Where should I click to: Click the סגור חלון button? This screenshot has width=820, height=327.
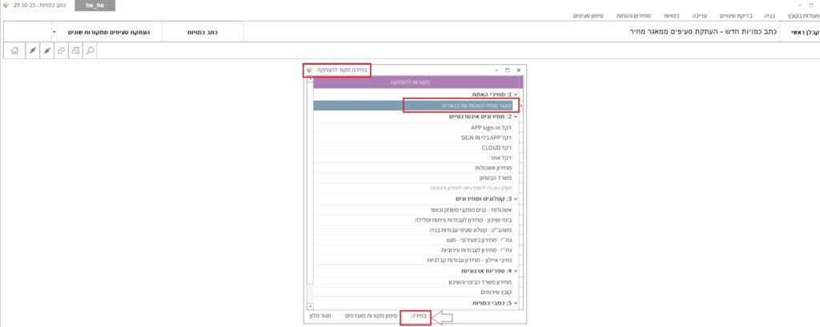(320, 317)
